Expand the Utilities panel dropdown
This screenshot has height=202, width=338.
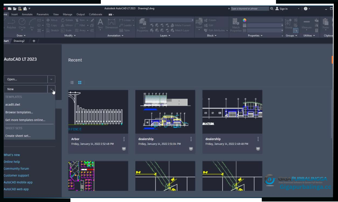point(309,36)
